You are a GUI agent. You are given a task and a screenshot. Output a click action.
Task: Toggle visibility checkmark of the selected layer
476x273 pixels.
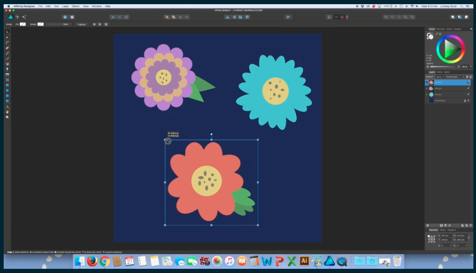(468, 83)
